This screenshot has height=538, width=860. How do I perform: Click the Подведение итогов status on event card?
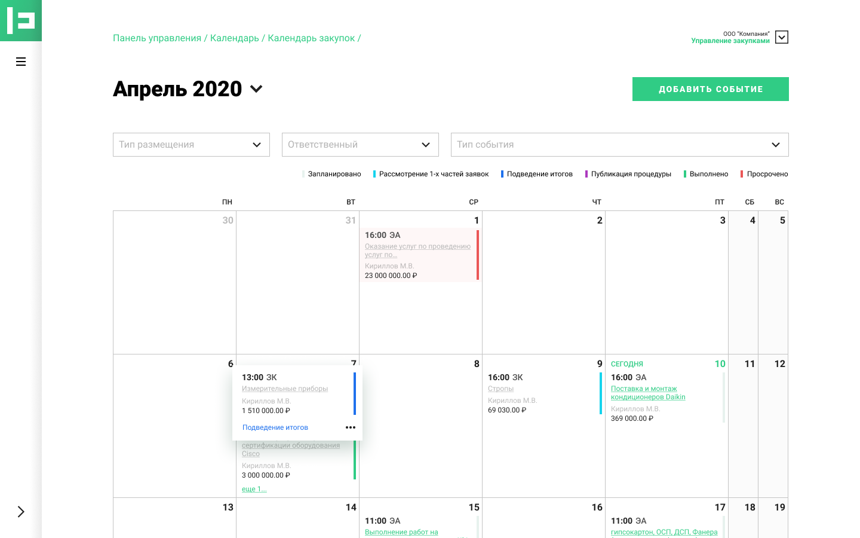pyautogui.click(x=275, y=427)
